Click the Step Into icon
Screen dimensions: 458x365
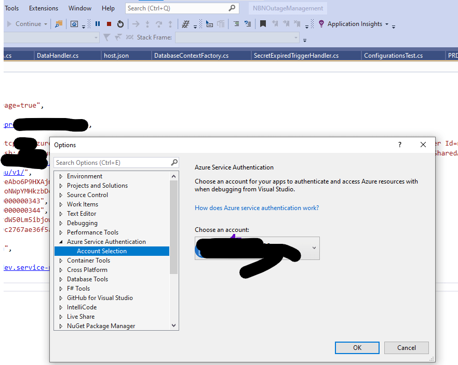(x=147, y=24)
